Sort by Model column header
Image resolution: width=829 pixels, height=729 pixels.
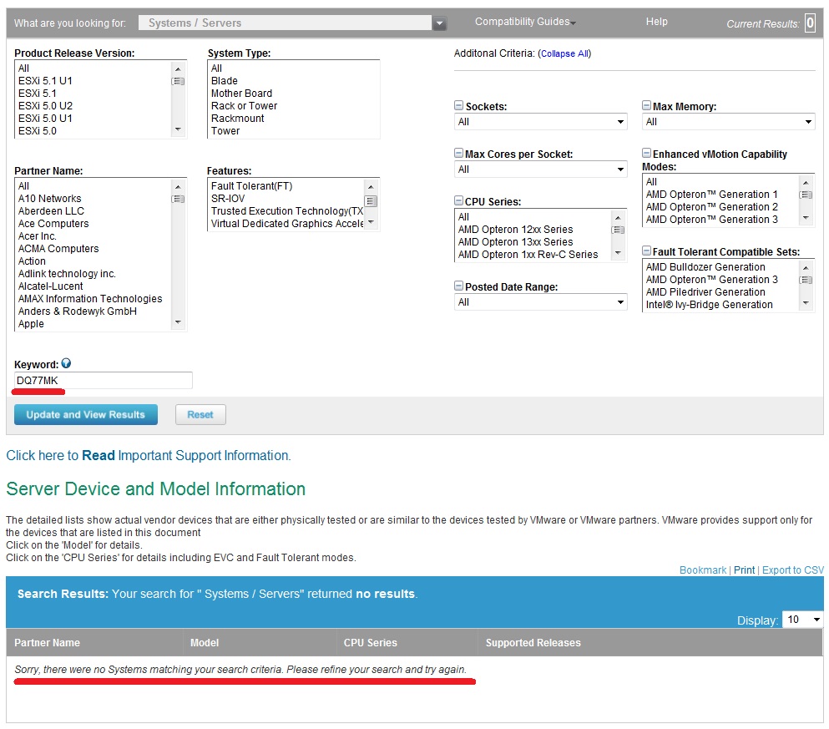point(205,643)
